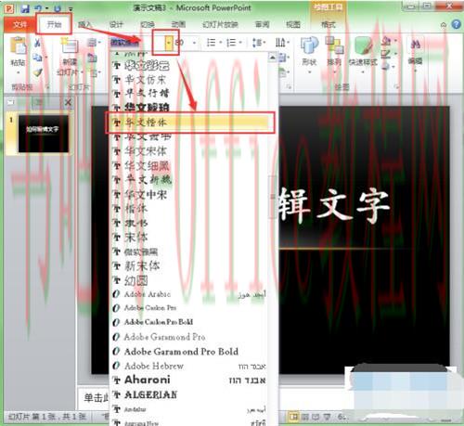Open the font size dropdown arrow
The image size is (464, 426).
[194, 43]
